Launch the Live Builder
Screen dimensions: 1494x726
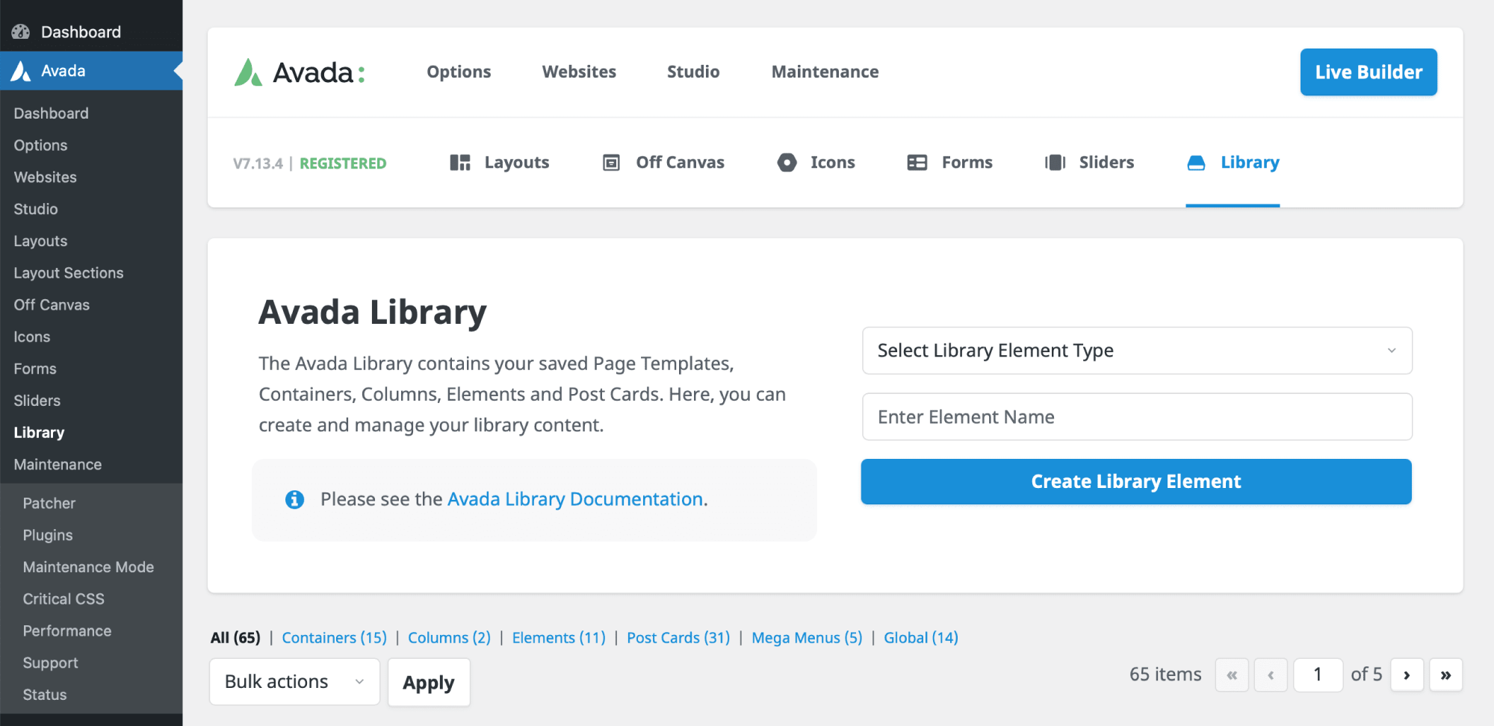click(1368, 72)
